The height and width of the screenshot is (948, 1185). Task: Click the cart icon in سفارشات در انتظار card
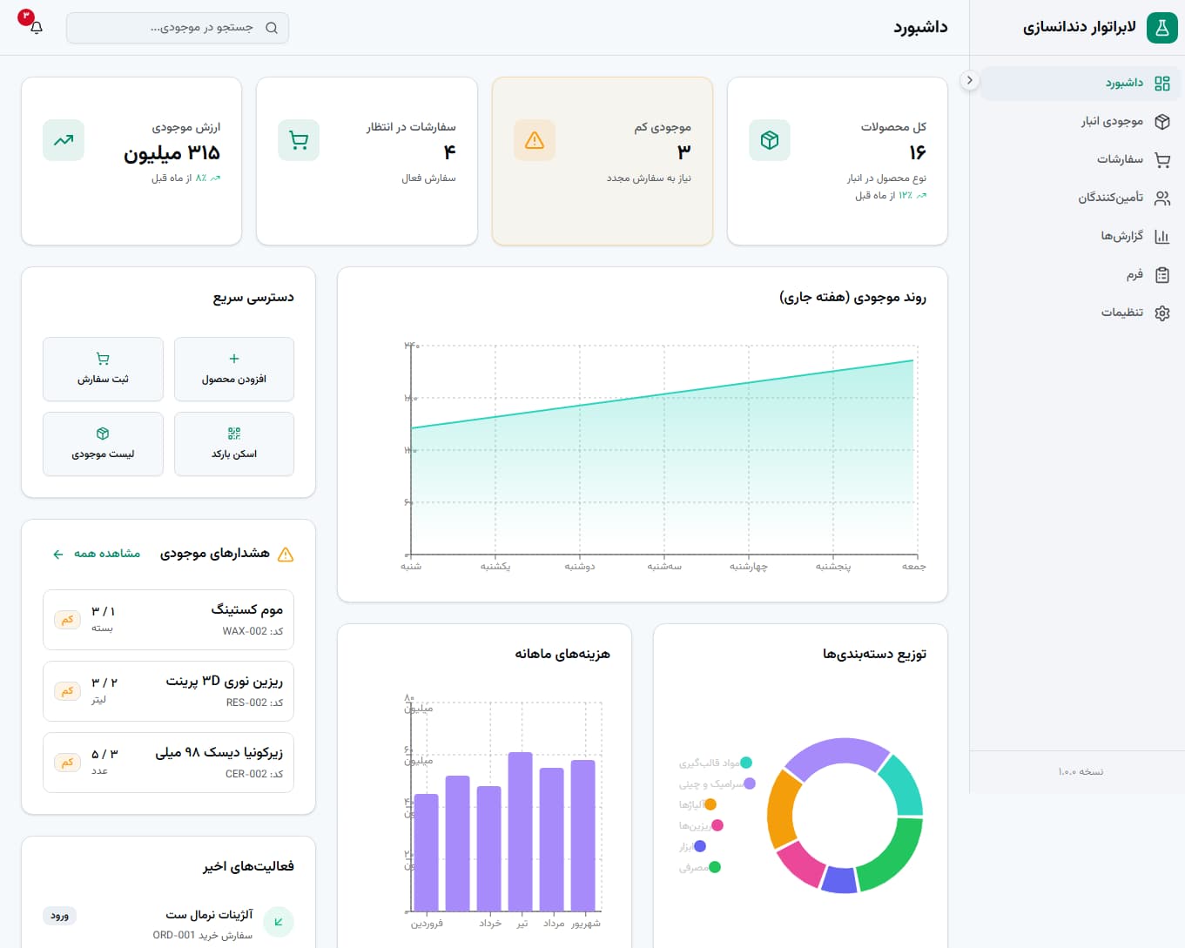(299, 140)
